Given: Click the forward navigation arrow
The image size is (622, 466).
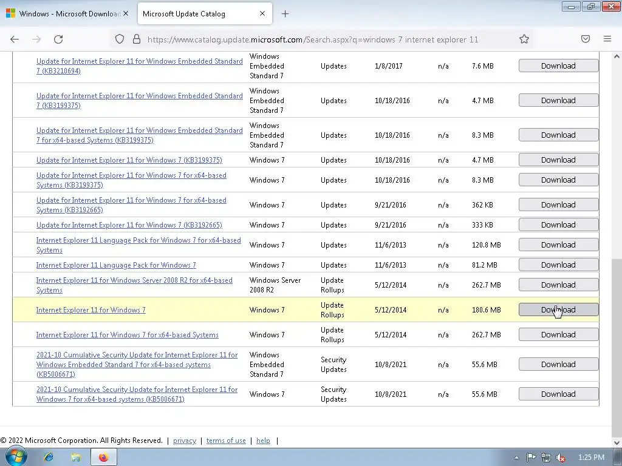Looking at the screenshot, I should [x=36, y=39].
